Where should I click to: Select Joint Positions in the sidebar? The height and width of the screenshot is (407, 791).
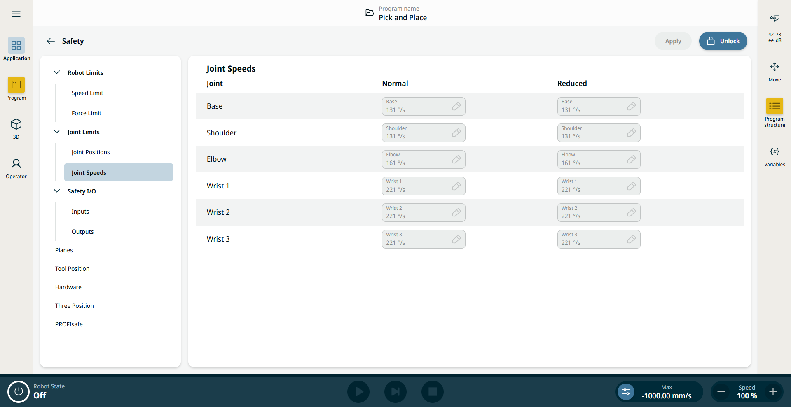[x=91, y=152]
